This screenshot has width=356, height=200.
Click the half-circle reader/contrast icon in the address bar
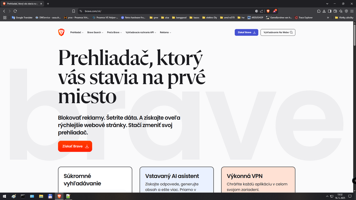[257, 11]
